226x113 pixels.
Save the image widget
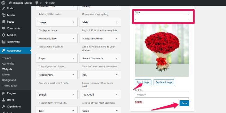(184, 103)
